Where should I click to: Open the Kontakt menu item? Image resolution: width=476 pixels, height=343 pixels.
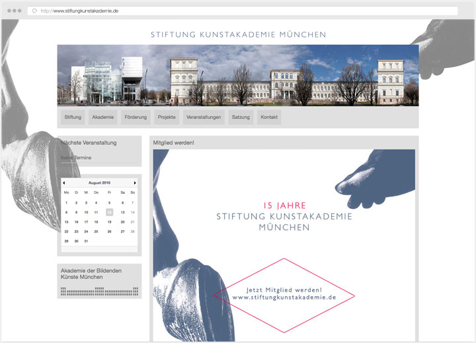coord(269,117)
